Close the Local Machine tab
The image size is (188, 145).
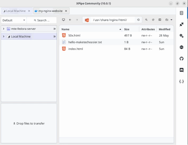click(29, 11)
